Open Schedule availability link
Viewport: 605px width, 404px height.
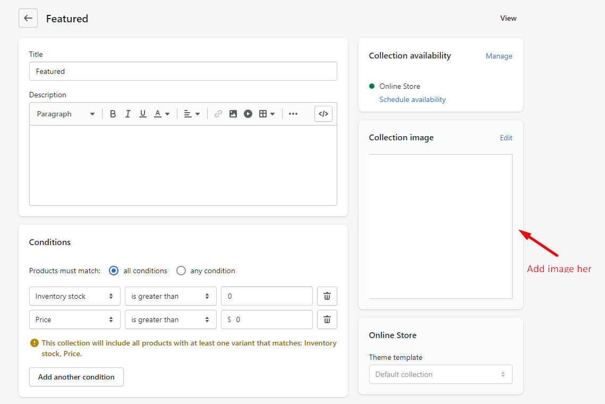click(412, 99)
